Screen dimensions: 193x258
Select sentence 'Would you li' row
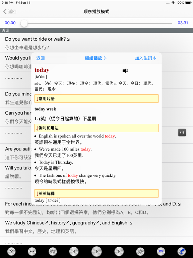pyautogui.click(x=18, y=58)
